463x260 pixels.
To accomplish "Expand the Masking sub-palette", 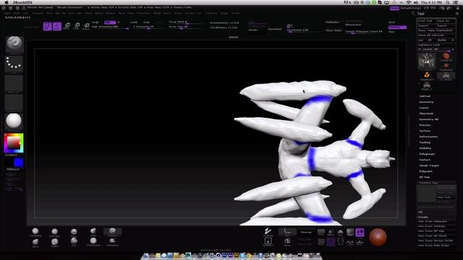I will click(x=425, y=142).
